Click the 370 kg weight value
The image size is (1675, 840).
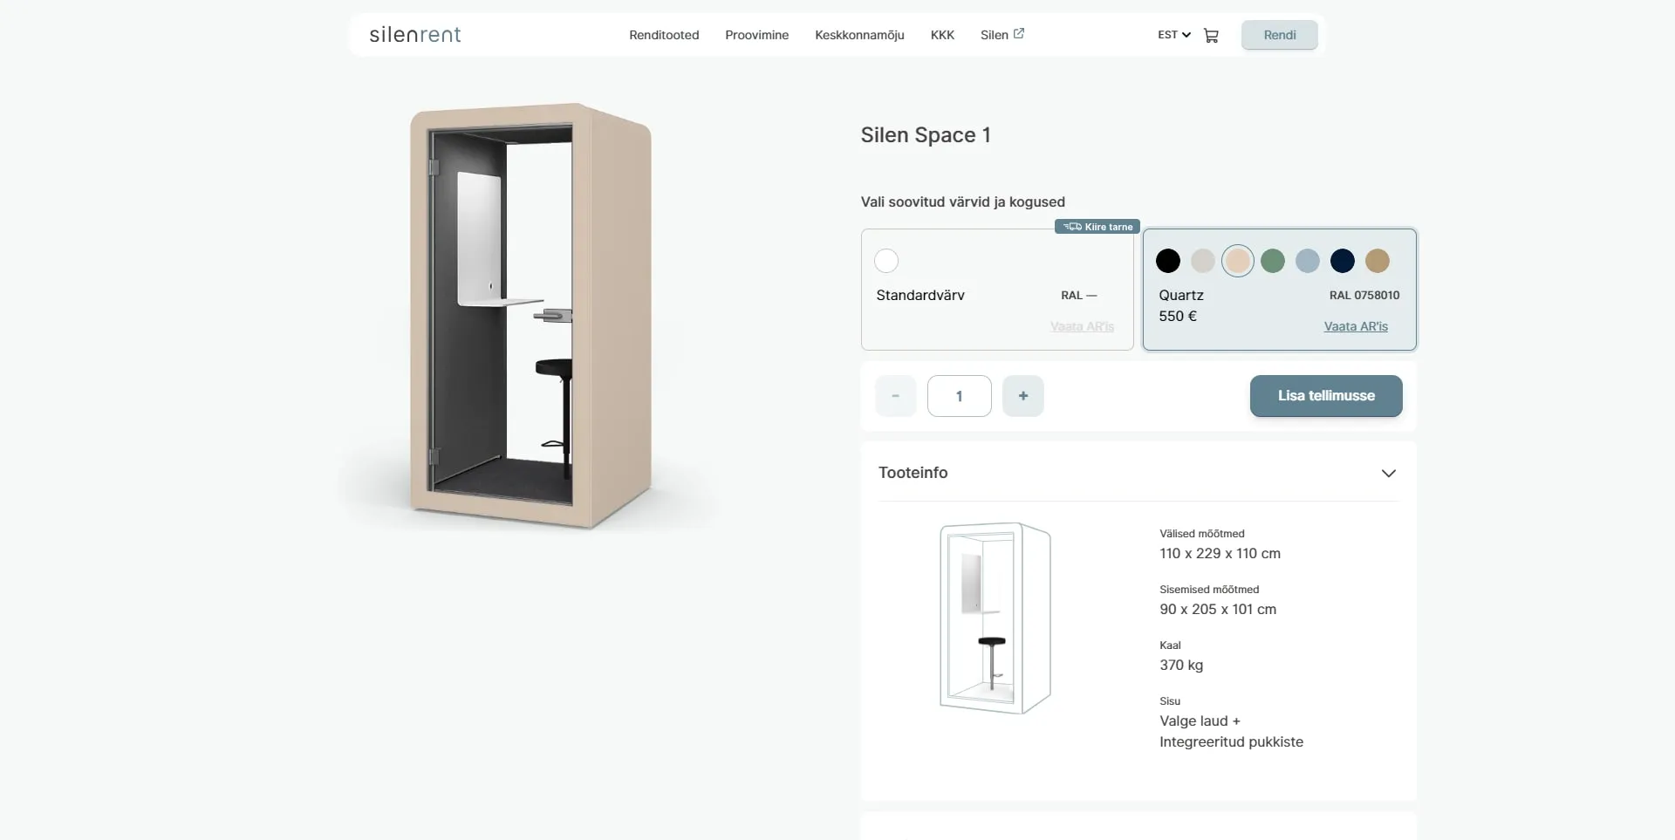pyautogui.click(x=1181, y=666)
